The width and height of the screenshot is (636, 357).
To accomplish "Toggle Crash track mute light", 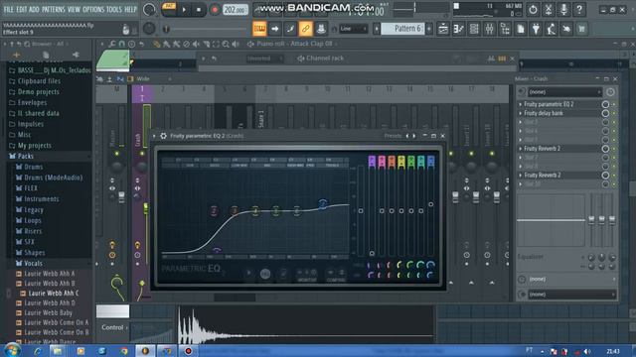I will (141, 154).
